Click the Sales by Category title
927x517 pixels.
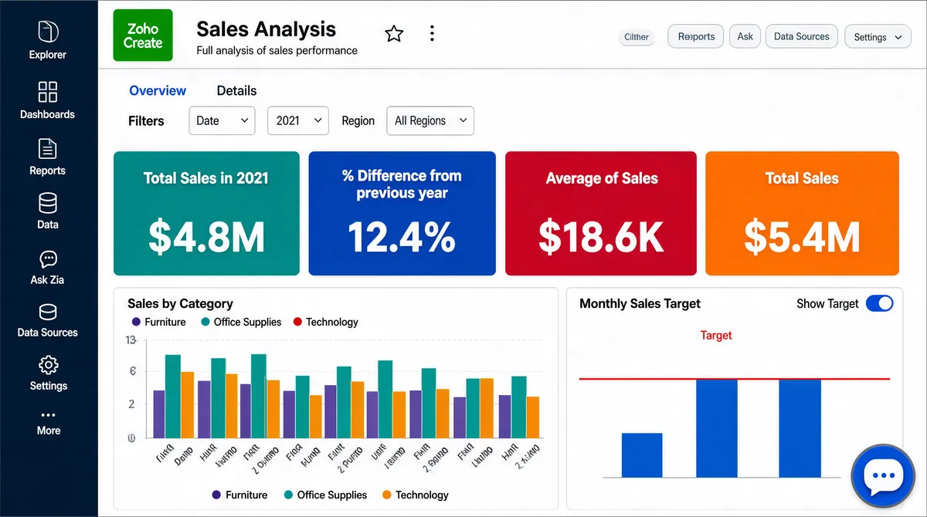pos(180,303)
